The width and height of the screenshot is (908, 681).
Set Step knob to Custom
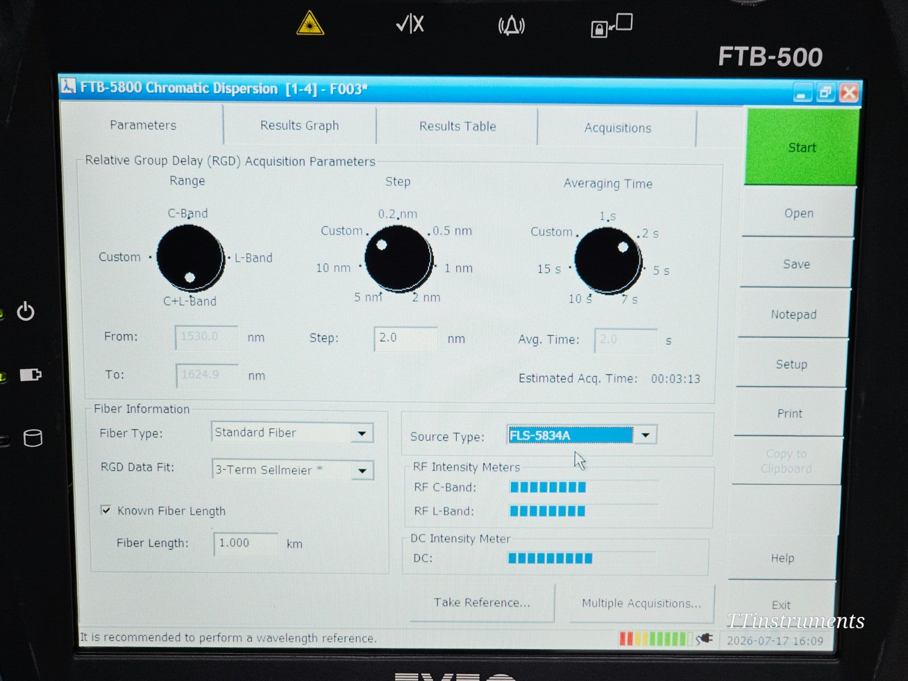(x=342, y=230)
